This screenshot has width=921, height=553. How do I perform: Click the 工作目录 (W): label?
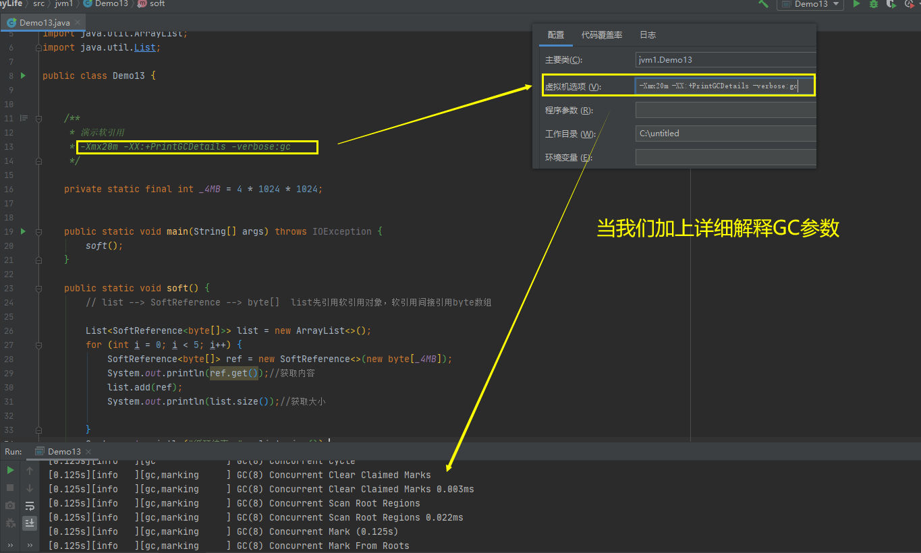pyautogui.click(x=570, y=134)
